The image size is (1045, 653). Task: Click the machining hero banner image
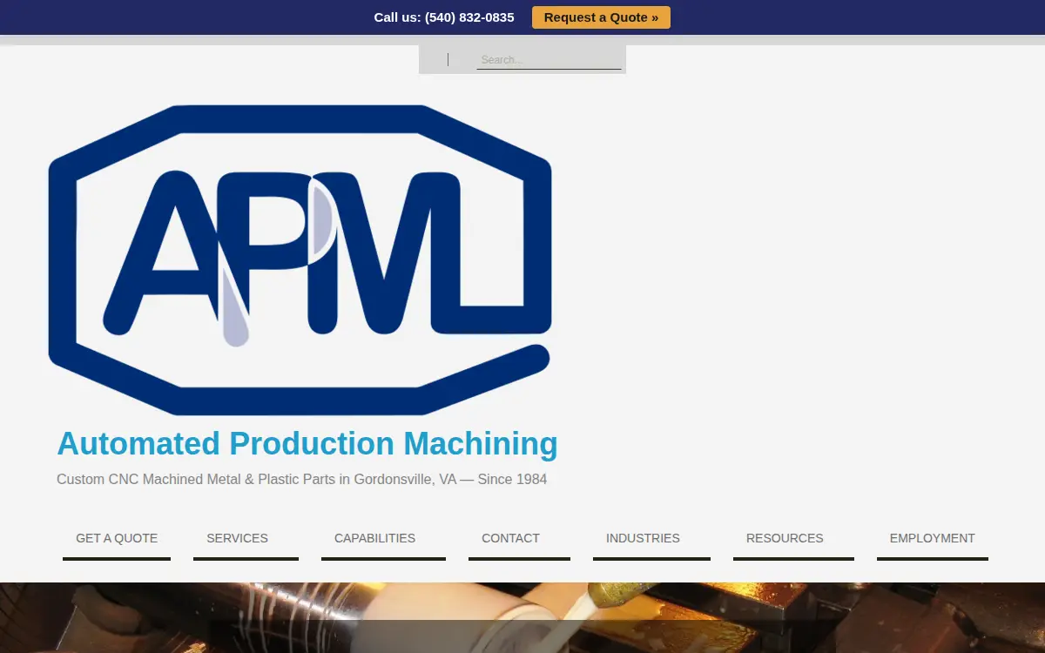coord(522,617)
